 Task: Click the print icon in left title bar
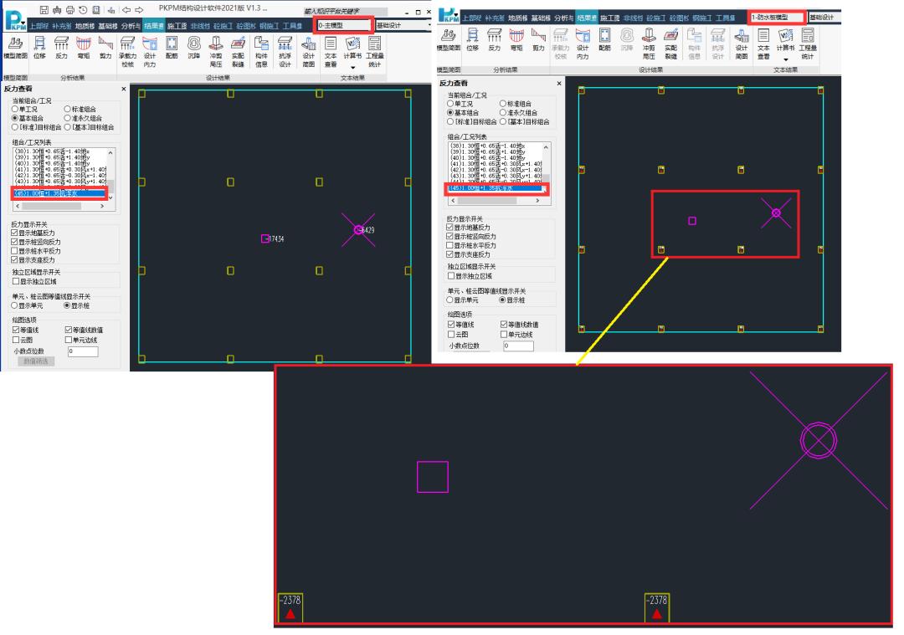click(69, 10)
